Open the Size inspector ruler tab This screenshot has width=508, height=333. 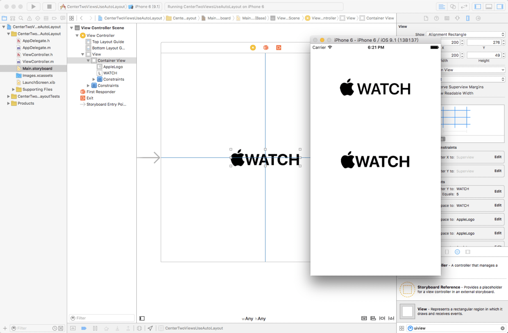click(x=467, y=18)
